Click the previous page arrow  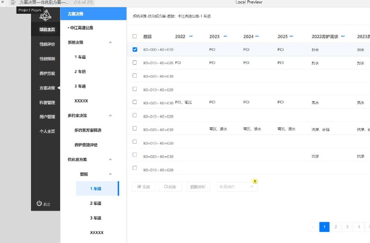[313, 227]
